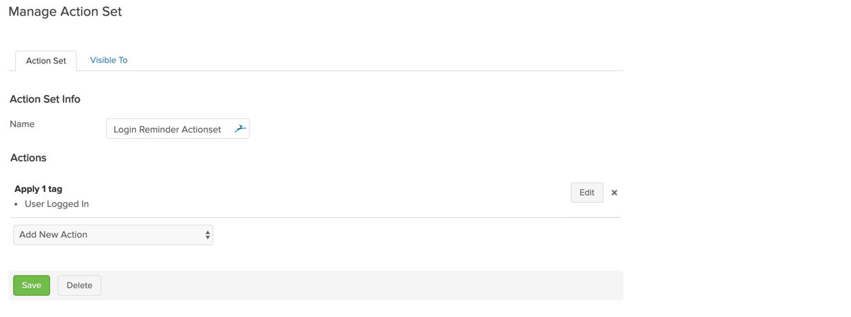The width and height of the screenshot is (851, 317).
Task: Focus the Login Reminder Actionset name field
Action: [x=178, y=128]
